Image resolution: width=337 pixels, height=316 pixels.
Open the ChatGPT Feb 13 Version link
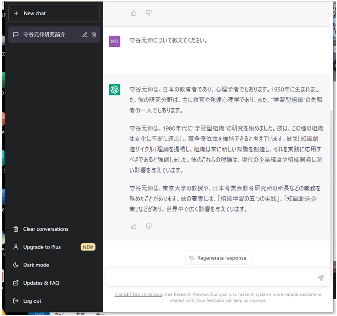[138, 294]
